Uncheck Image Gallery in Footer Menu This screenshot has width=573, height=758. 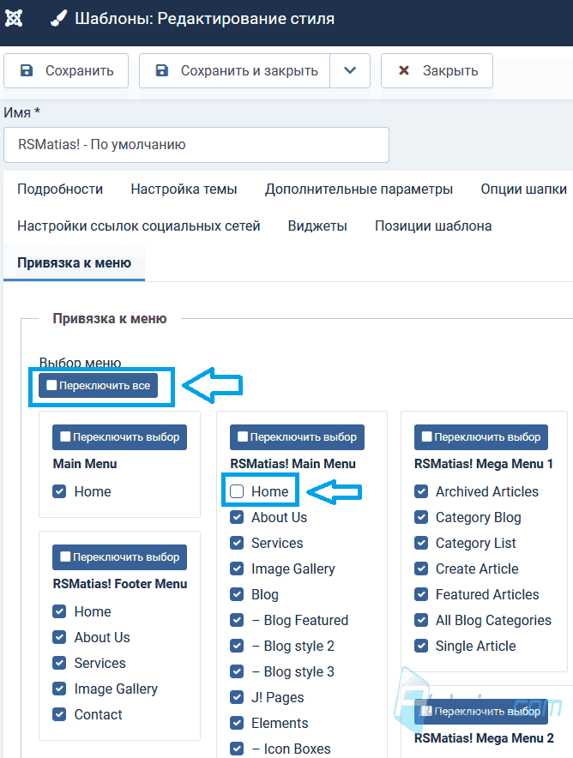click(59, 689)
